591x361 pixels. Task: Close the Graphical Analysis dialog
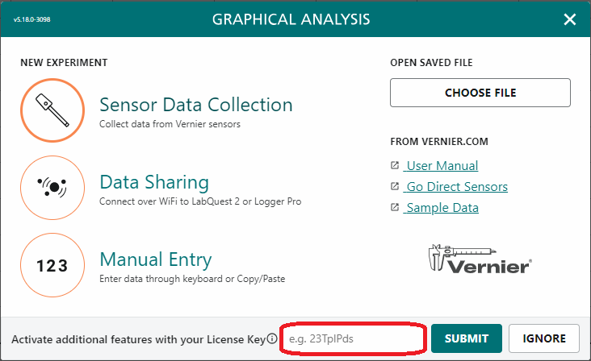coord(570,19)
